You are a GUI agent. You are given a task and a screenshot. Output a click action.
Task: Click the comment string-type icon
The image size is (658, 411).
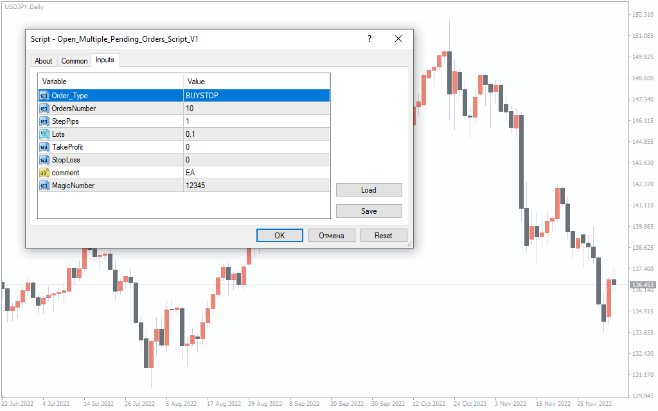(x=44, y=173)
